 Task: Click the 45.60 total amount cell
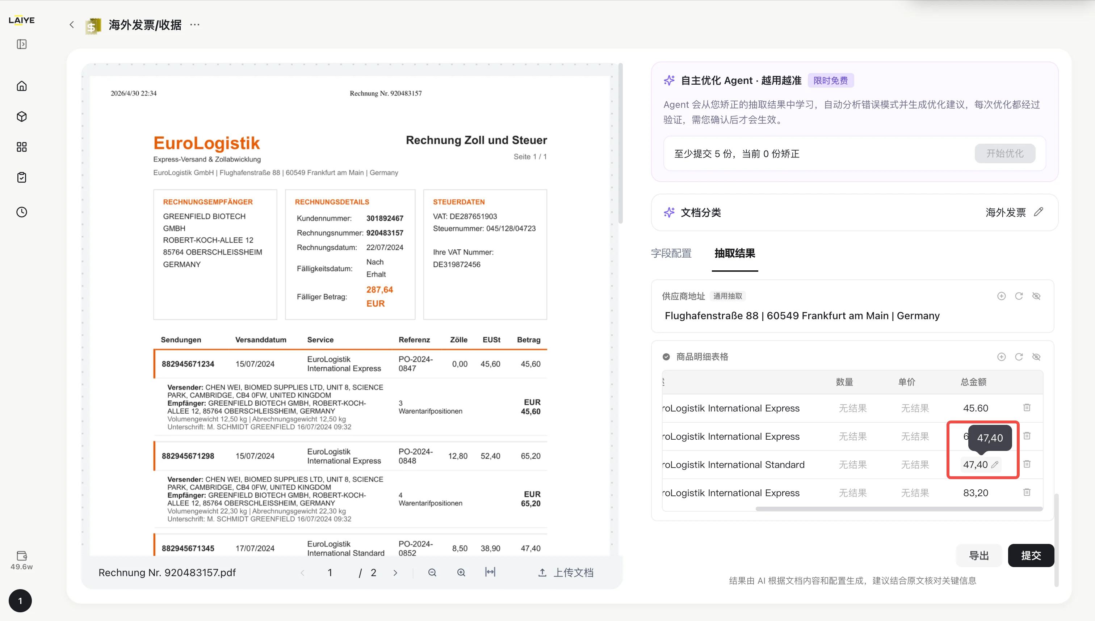(976, 408)
